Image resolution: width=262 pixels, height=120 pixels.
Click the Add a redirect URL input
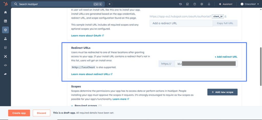pos(181,23)
